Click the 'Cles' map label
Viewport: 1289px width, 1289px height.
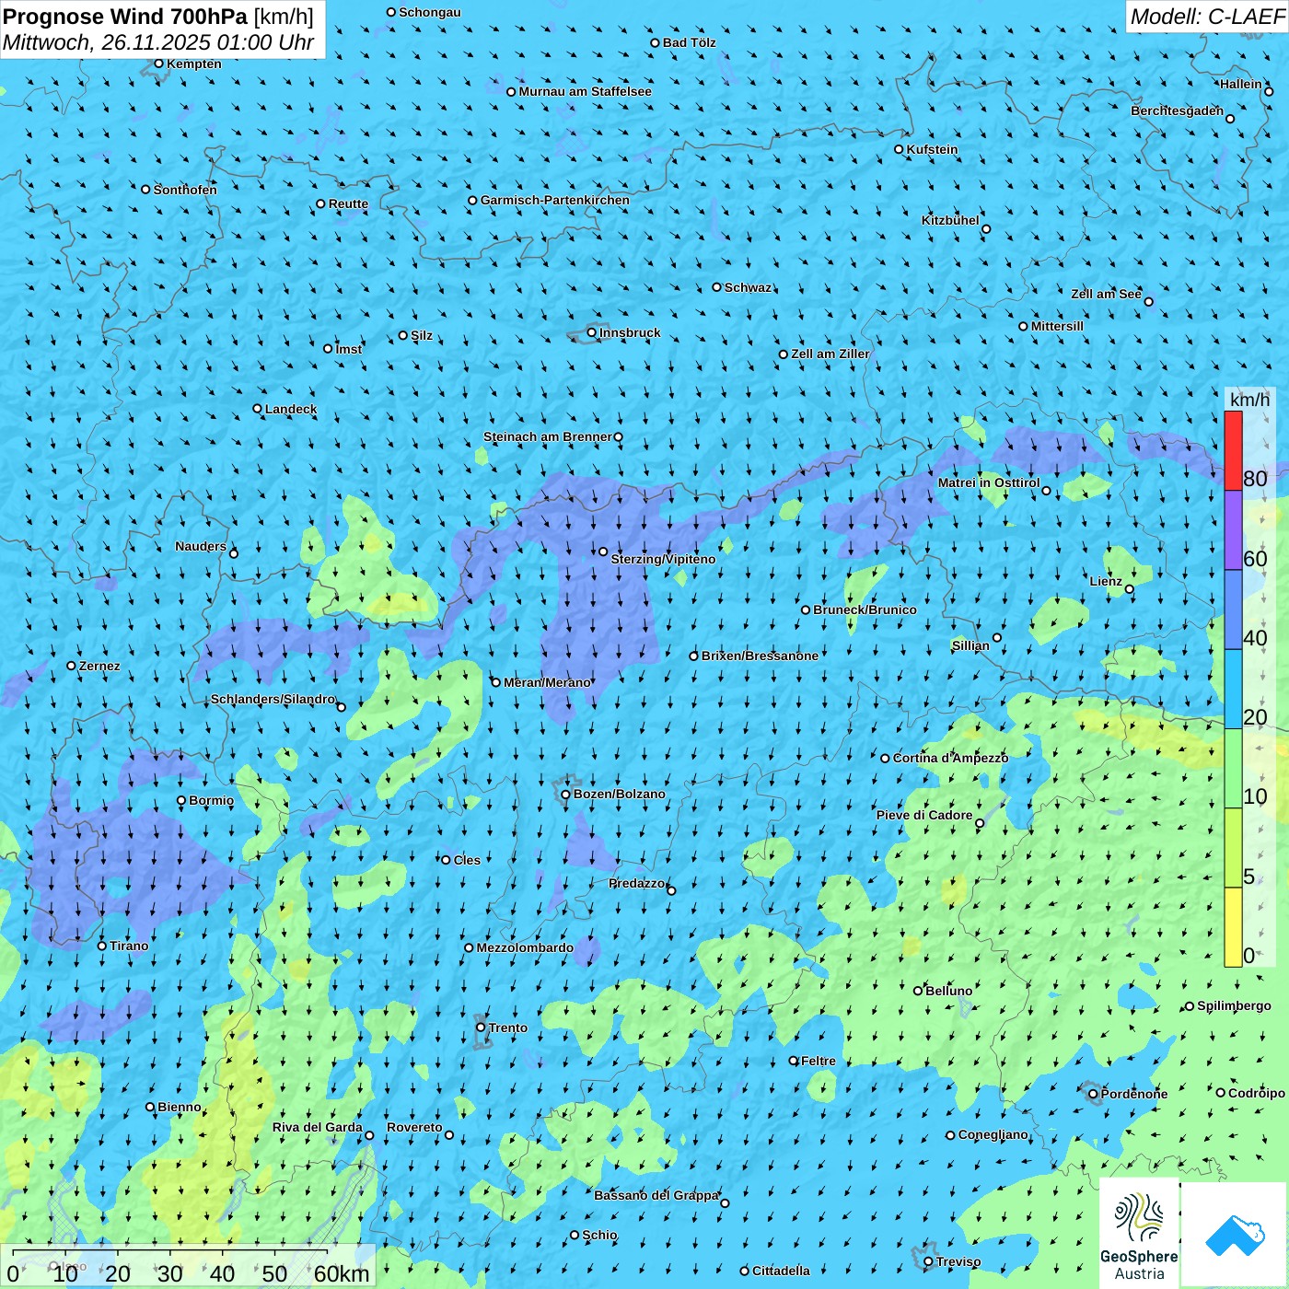(x=467, y=860)
